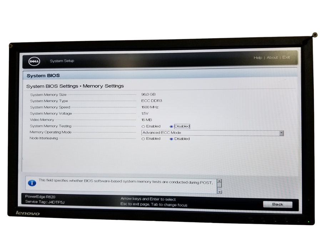This screenshot has width=333, height=250.
Task: Click the Memory Operating Mode label
Action: click(51, 132)
